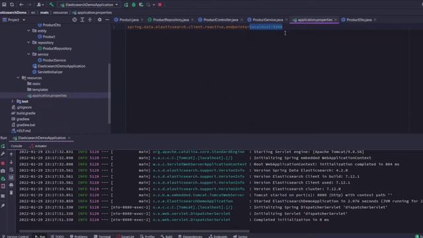Stop the application with the red square in the top toolbar
The height and width of the screenshot is (238, 423).
160,5
